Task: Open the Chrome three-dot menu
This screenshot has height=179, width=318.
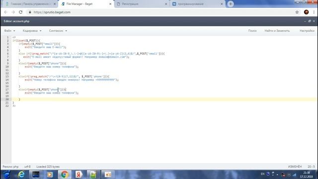Action: click(314, 12)
